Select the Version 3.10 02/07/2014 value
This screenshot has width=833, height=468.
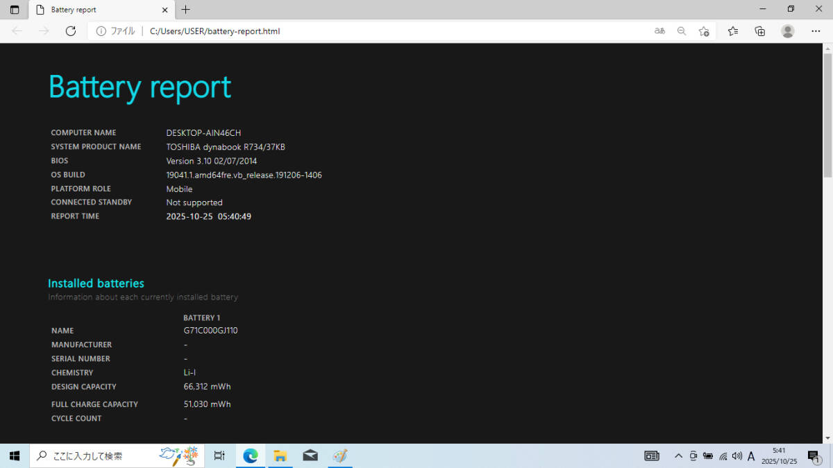tap(211, 161)
